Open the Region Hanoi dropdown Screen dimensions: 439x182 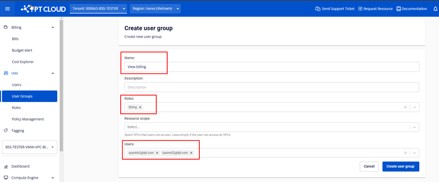155,9
